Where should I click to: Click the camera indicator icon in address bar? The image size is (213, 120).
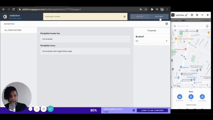(x=141, y=9)
